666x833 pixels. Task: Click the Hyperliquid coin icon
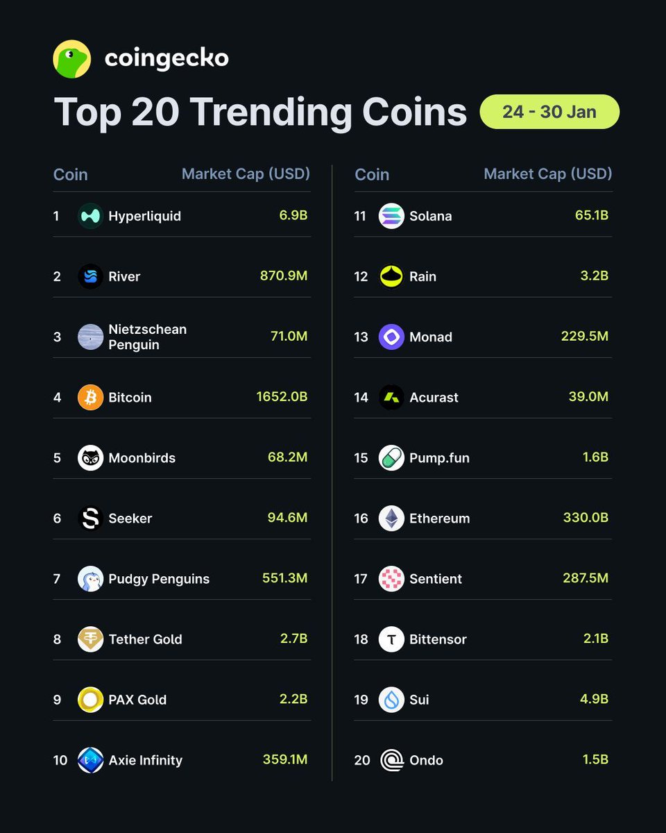pos(90,216)
